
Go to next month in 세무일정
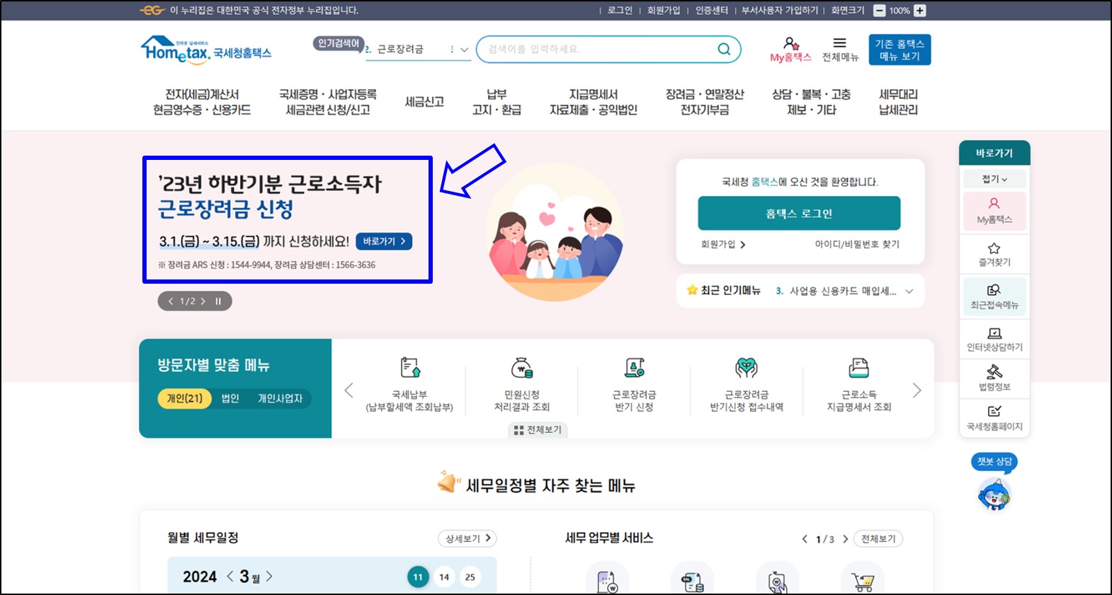[269, 577]
